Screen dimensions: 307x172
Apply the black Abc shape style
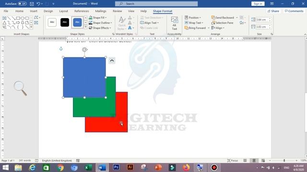tap(65, 22)
